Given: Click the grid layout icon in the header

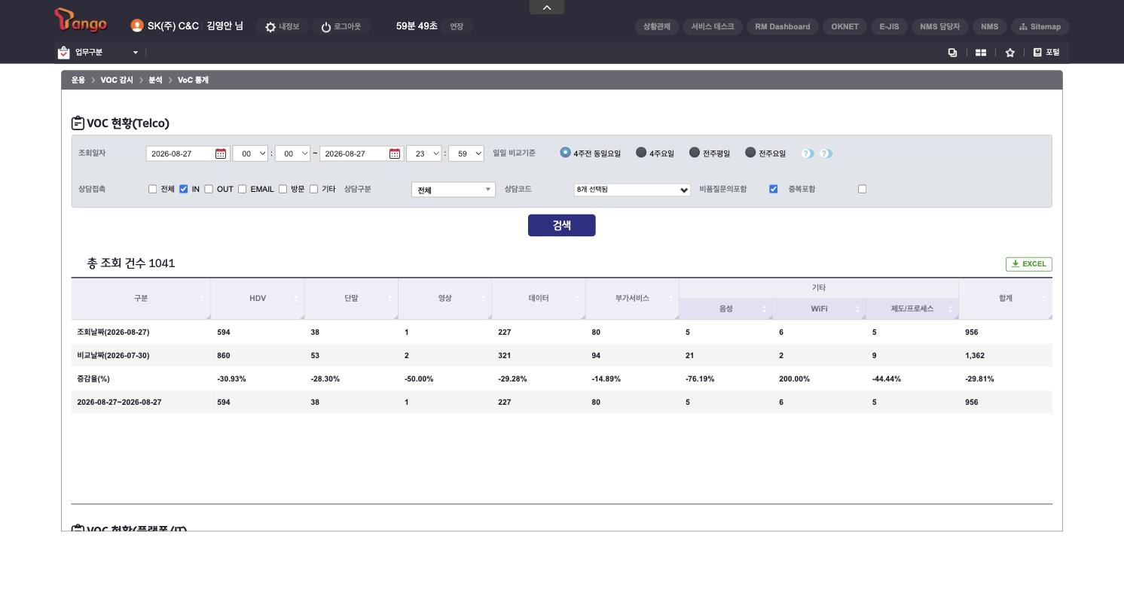Looking at the screenshot, I should [981, 53].
